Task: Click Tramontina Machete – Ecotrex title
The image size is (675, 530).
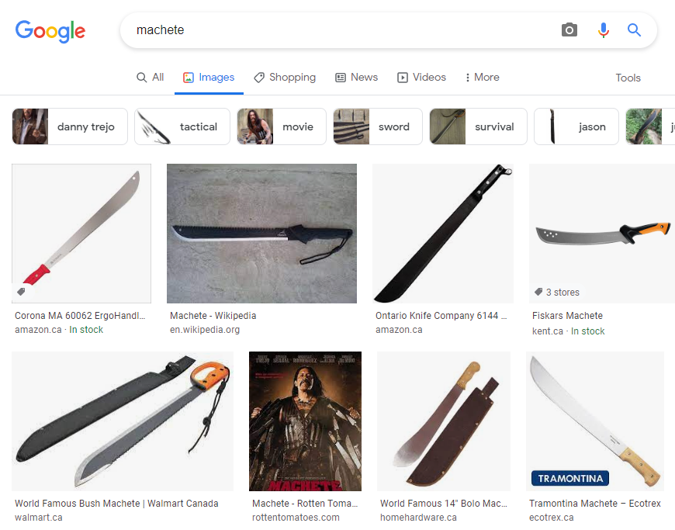Action: click(595, 504)
